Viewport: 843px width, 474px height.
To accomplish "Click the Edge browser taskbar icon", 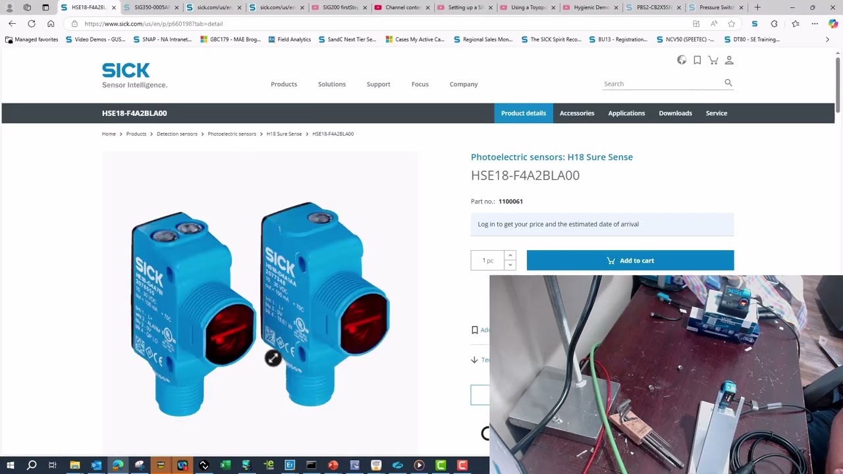I will (118, 465).
